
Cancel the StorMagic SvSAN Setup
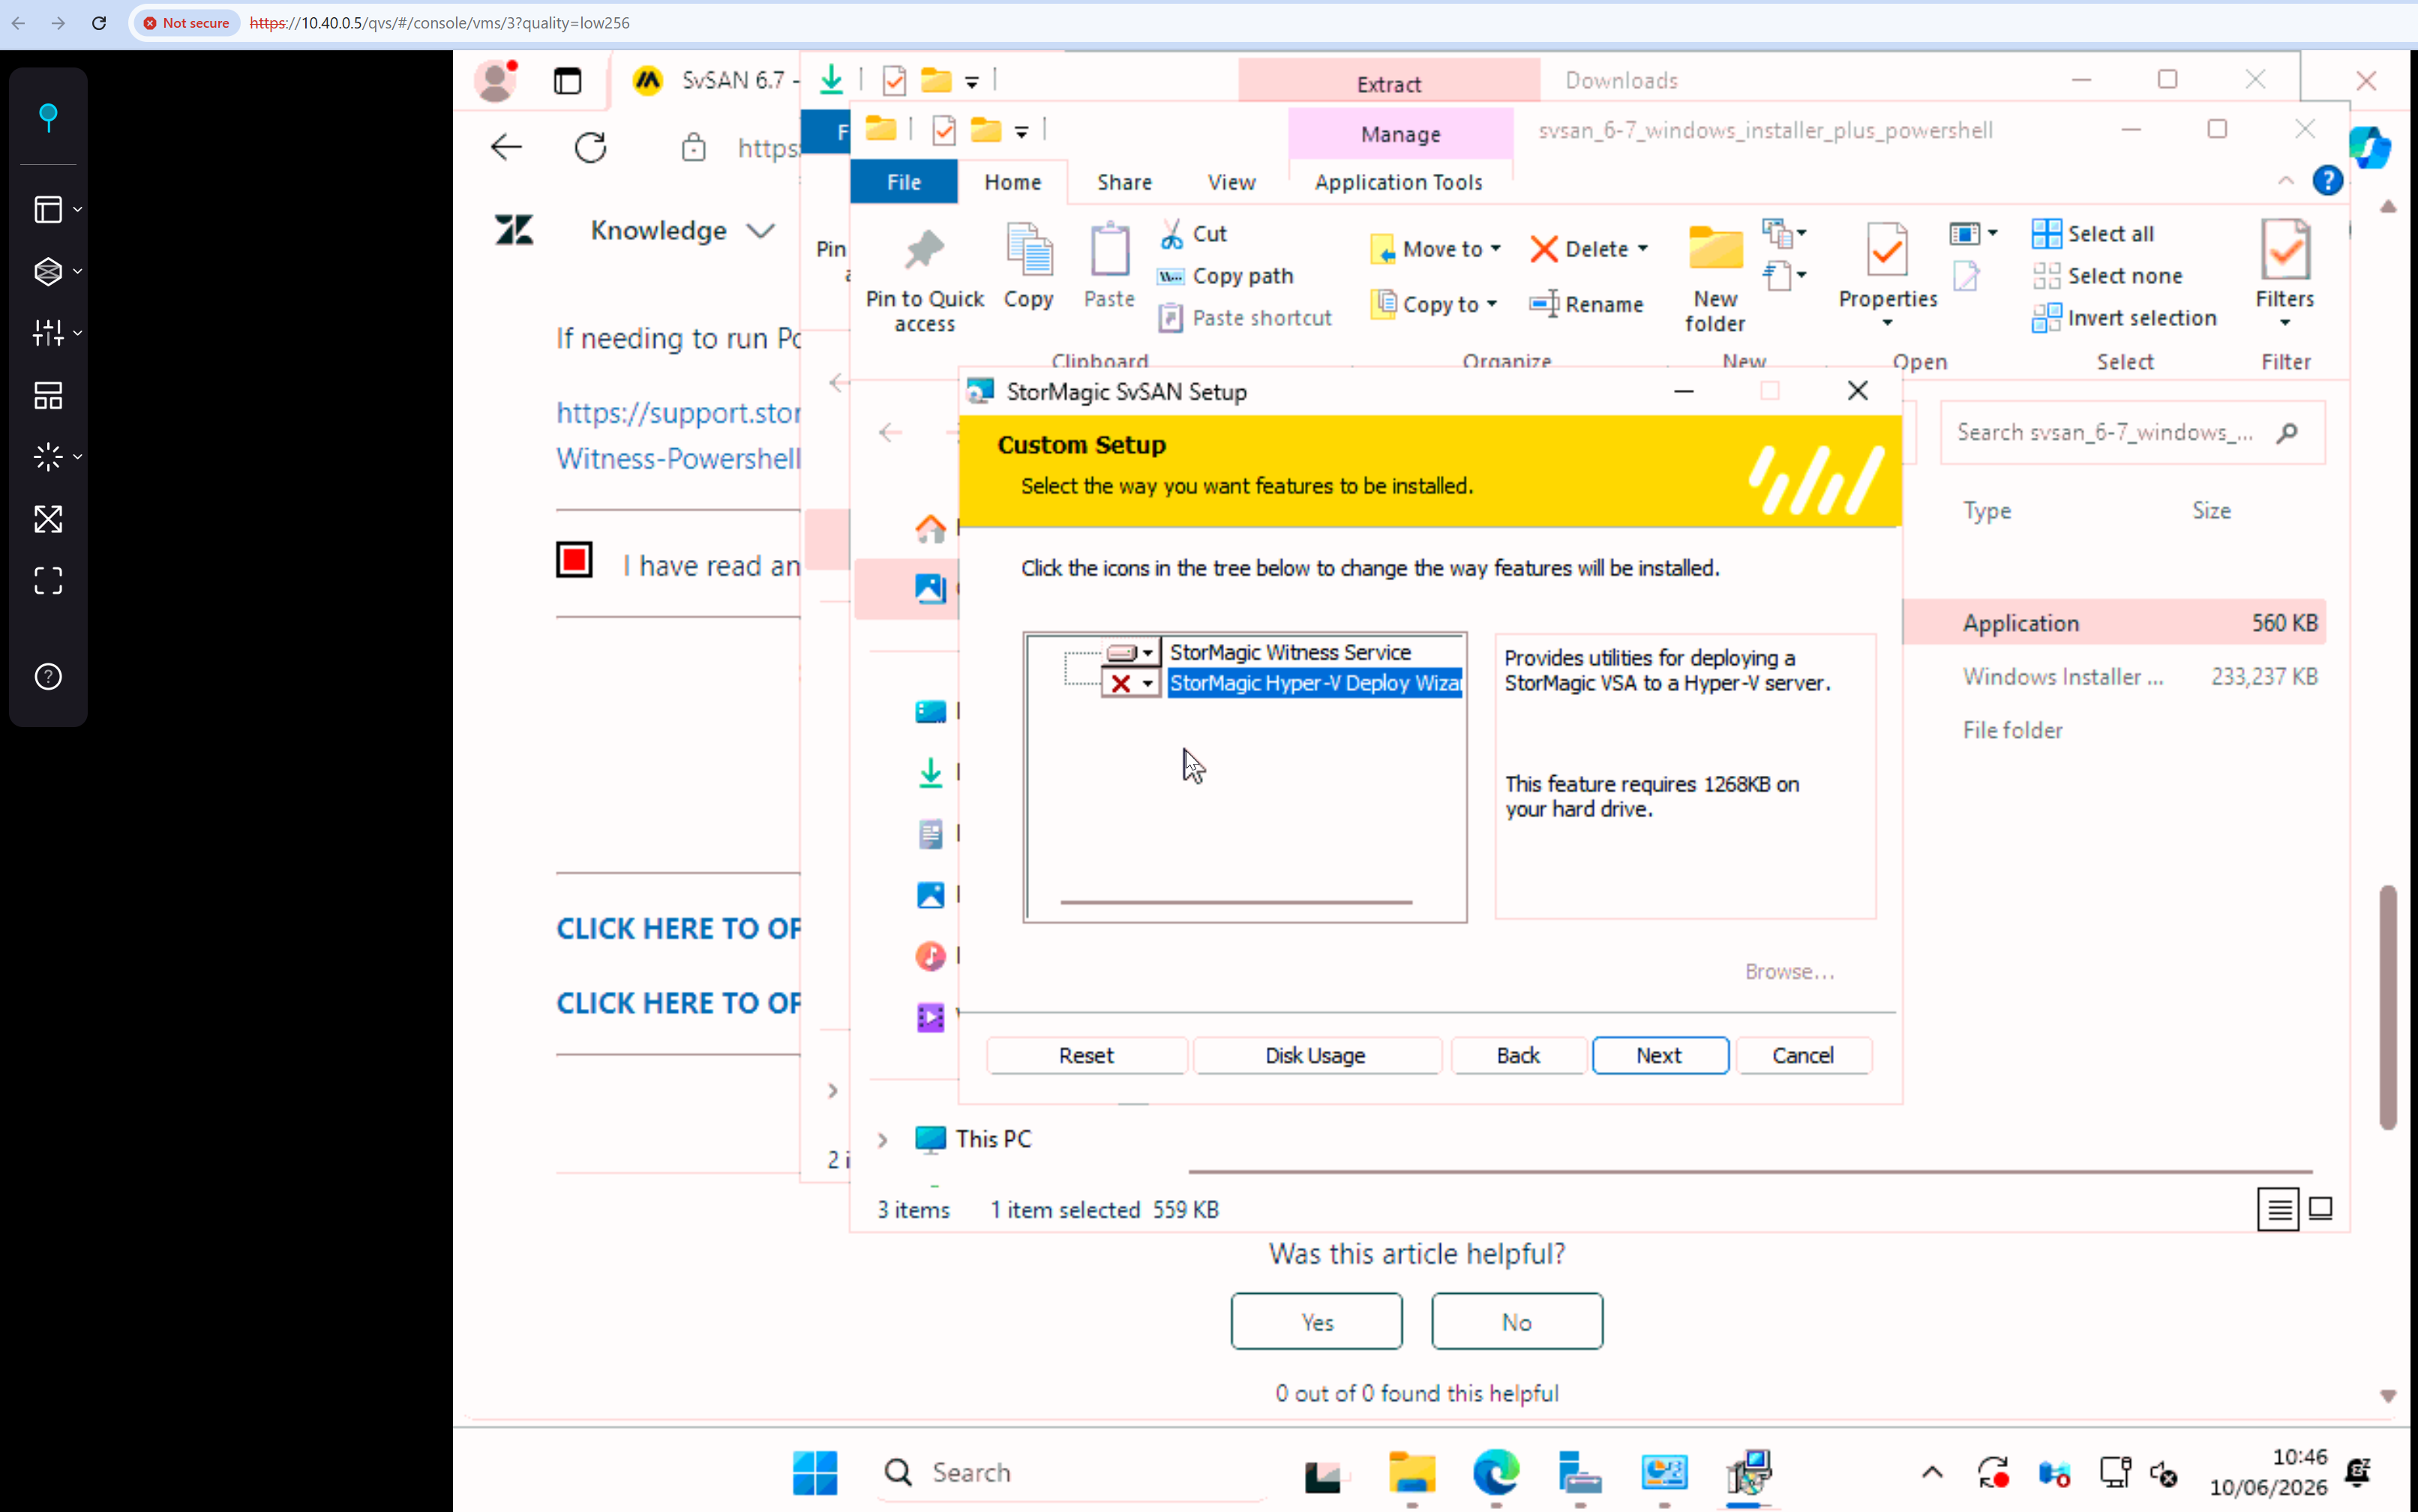[x=1803, y=1055]
